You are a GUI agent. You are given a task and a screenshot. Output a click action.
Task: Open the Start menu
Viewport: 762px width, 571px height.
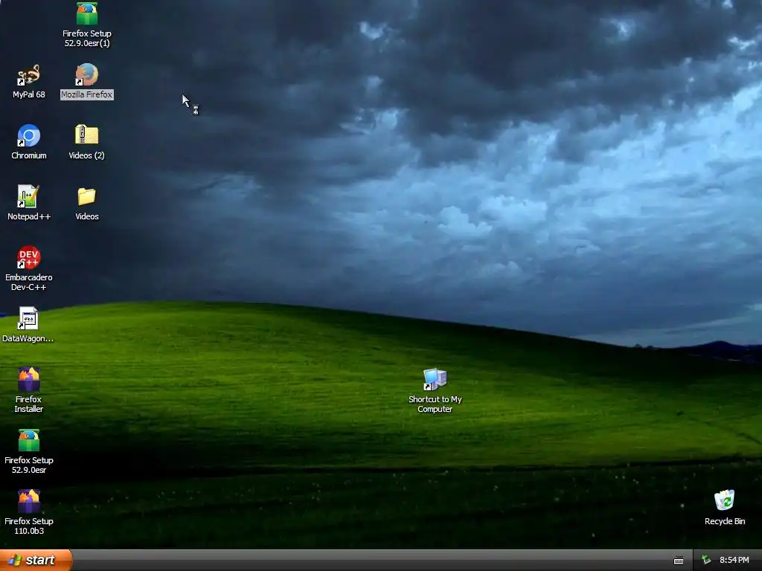[36, 560]
